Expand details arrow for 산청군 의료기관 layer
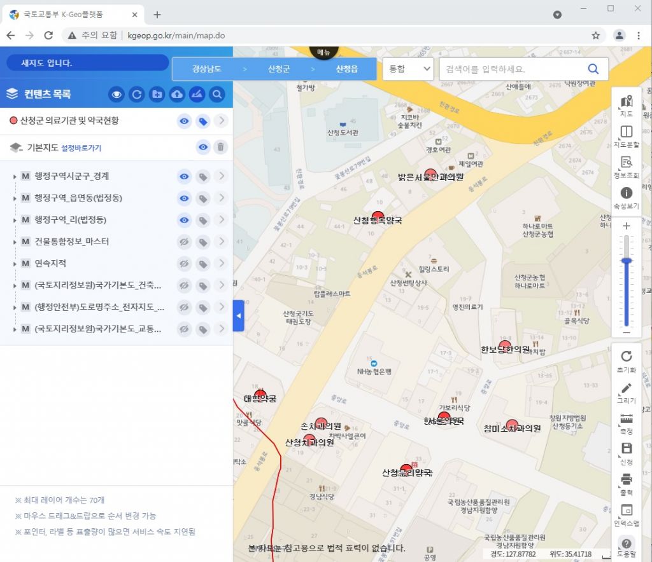The width and height of the screenshot is (652, 562). (221, 121)
